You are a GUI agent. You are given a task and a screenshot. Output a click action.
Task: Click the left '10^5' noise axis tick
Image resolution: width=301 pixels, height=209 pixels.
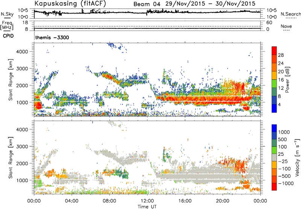(x=23, y=10)
